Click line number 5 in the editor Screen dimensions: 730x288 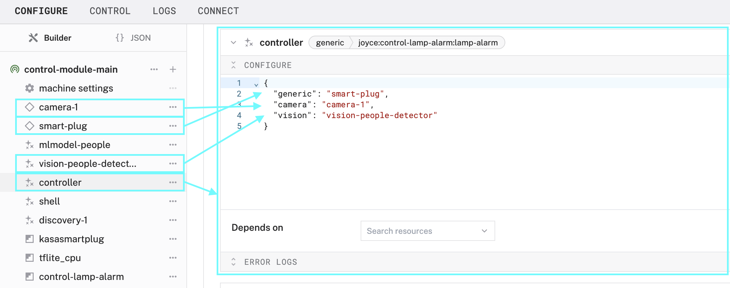[239, 126]
